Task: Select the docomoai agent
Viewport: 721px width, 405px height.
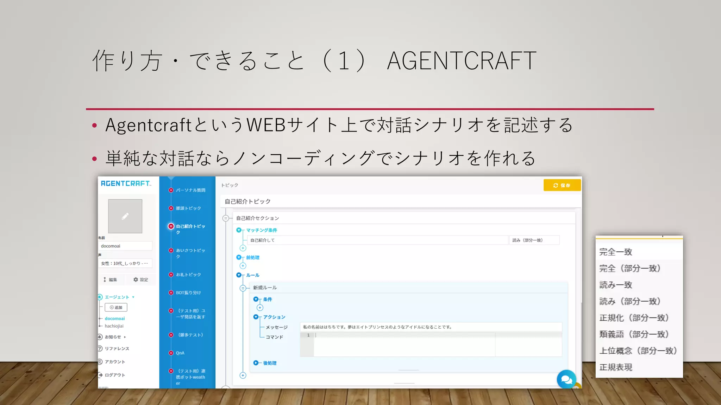Action: (115, 319)
